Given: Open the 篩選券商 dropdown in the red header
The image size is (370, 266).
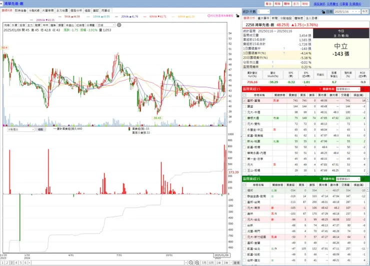Looking at the screenshot, I should (348, 89).
